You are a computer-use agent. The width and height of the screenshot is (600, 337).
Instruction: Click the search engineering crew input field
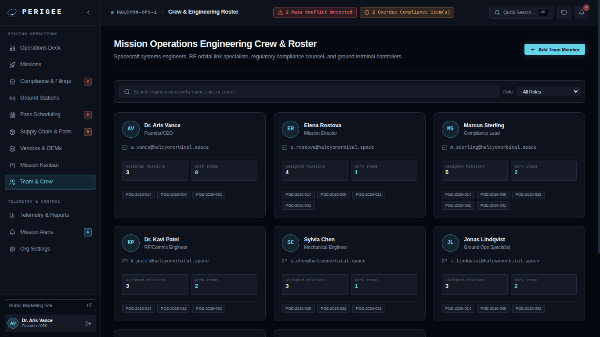(x=309, y=92)
